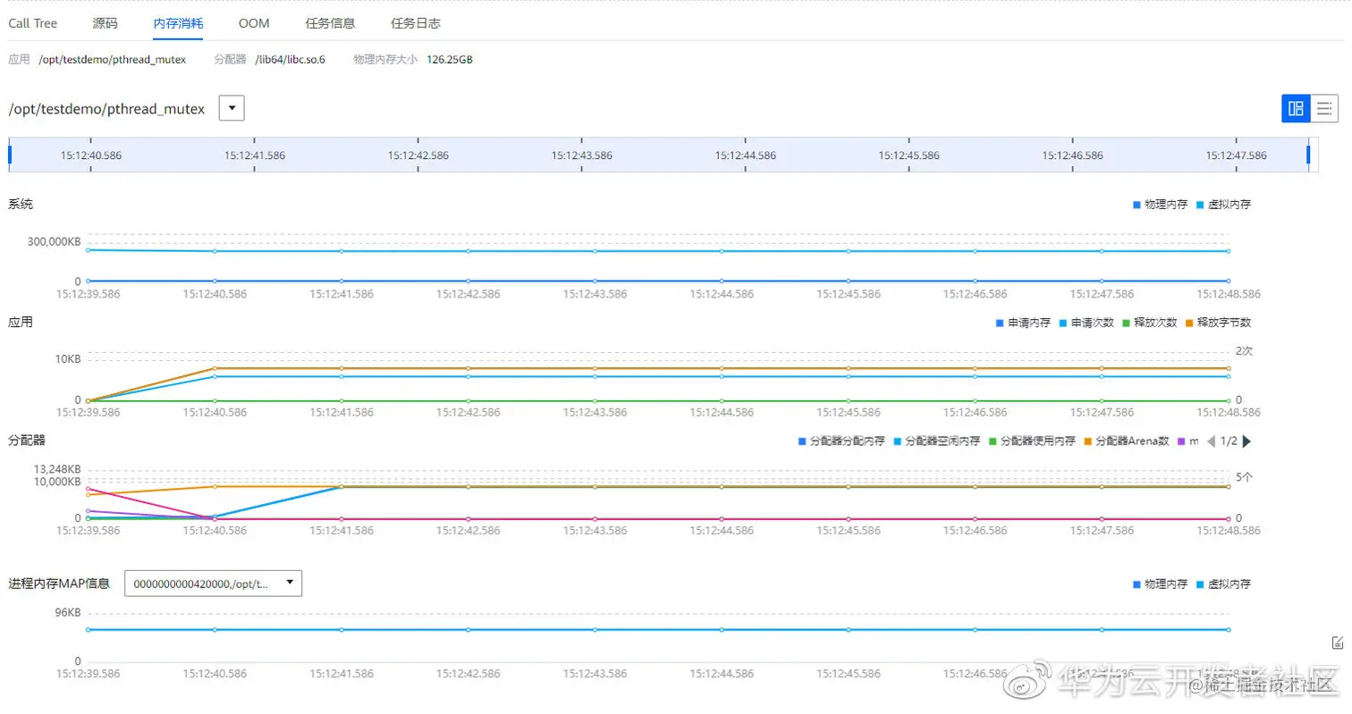Grab the right handle of the time range bar

coord(1307,155)
